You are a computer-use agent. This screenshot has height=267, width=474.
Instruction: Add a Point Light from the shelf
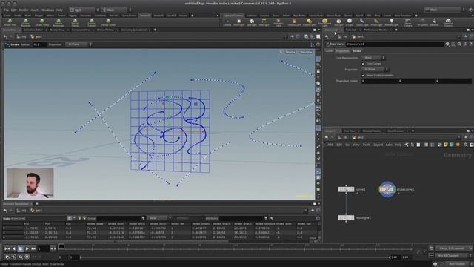coord(238,22)
